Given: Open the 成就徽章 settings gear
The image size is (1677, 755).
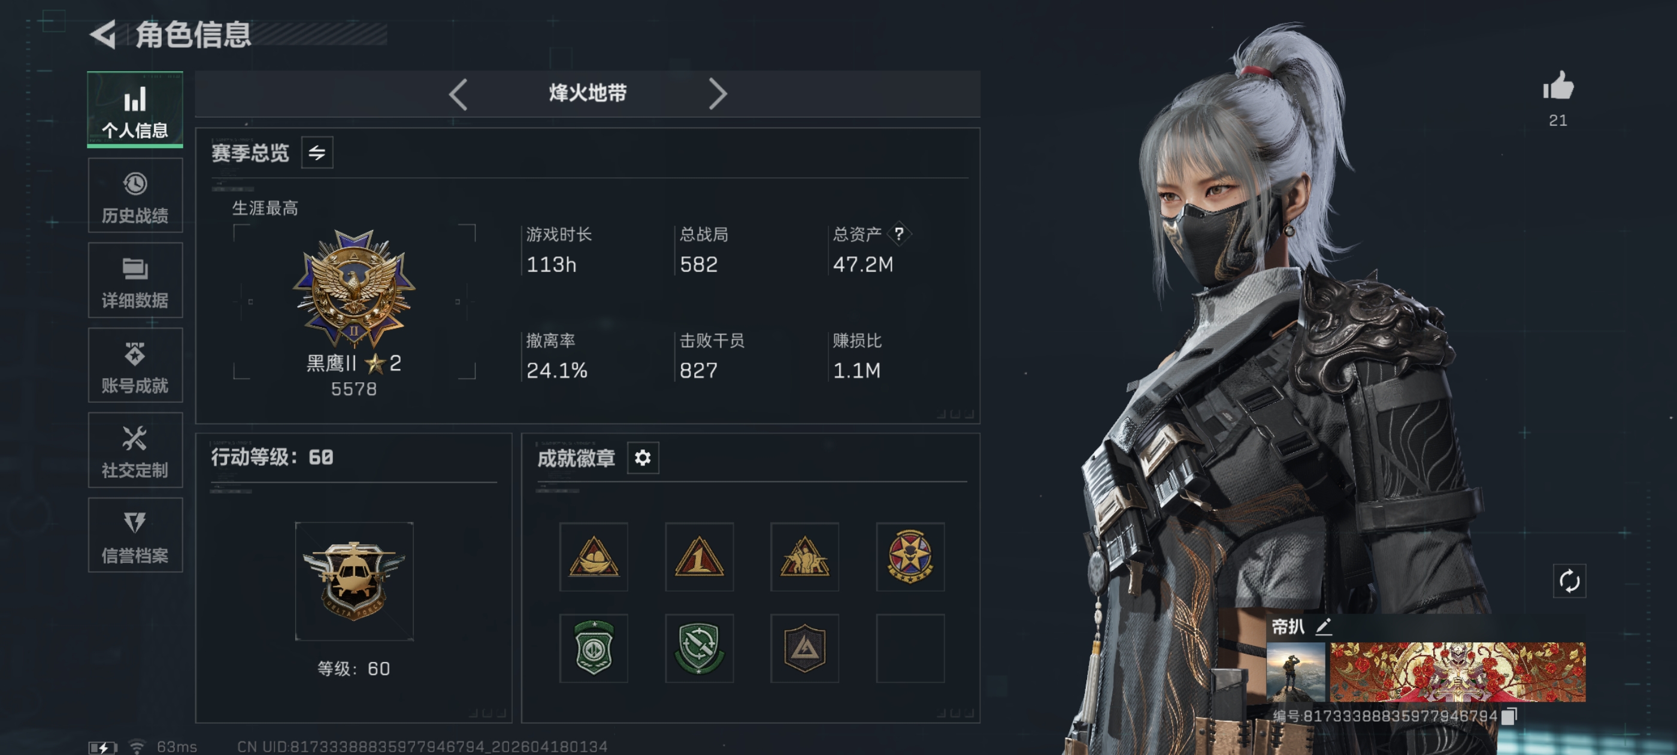Looking at the screenshot, I should 643,458.
